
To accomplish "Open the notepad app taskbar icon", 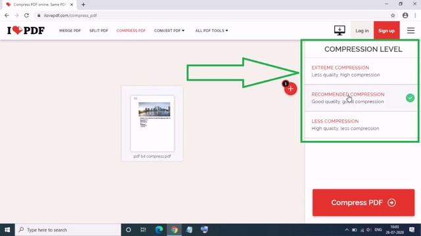I will tap(189, 230).
